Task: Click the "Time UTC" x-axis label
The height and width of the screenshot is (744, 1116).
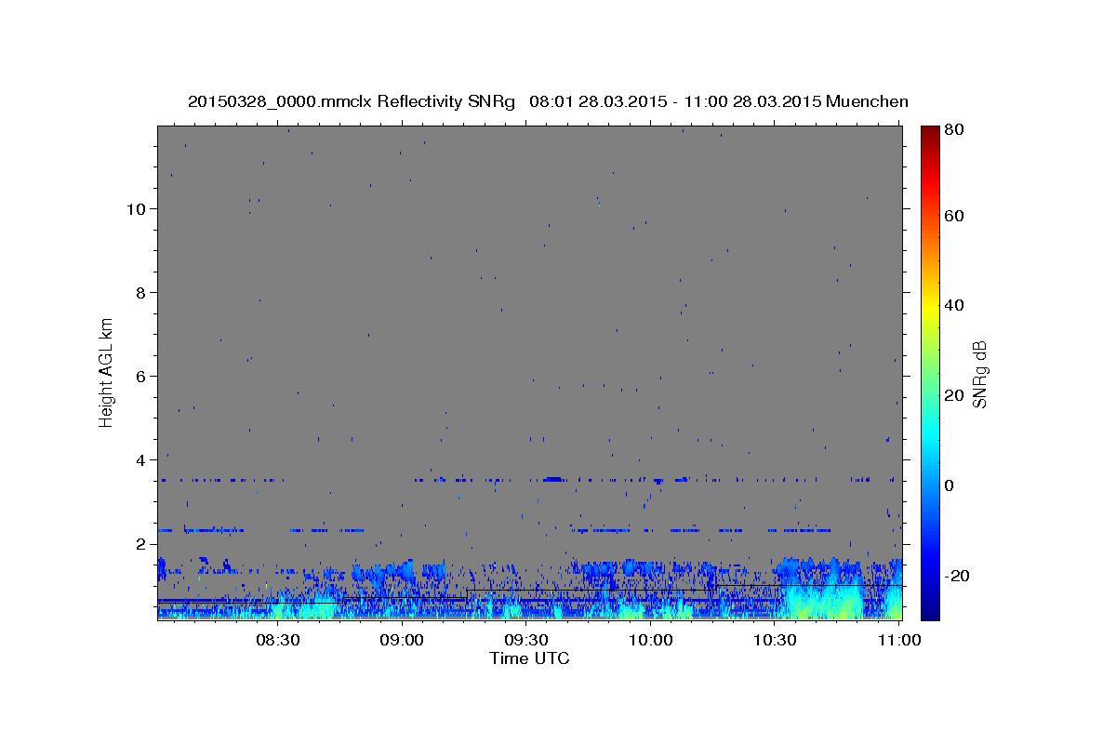Action: [x=529, y=658]
